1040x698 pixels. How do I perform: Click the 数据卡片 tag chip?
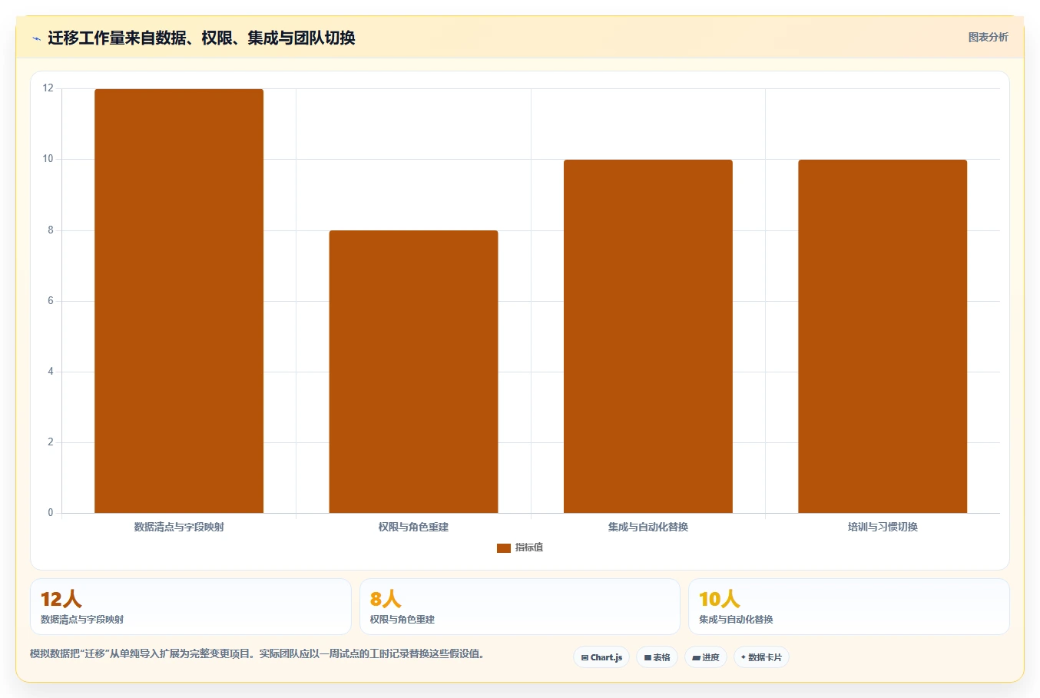pos(761,657)
